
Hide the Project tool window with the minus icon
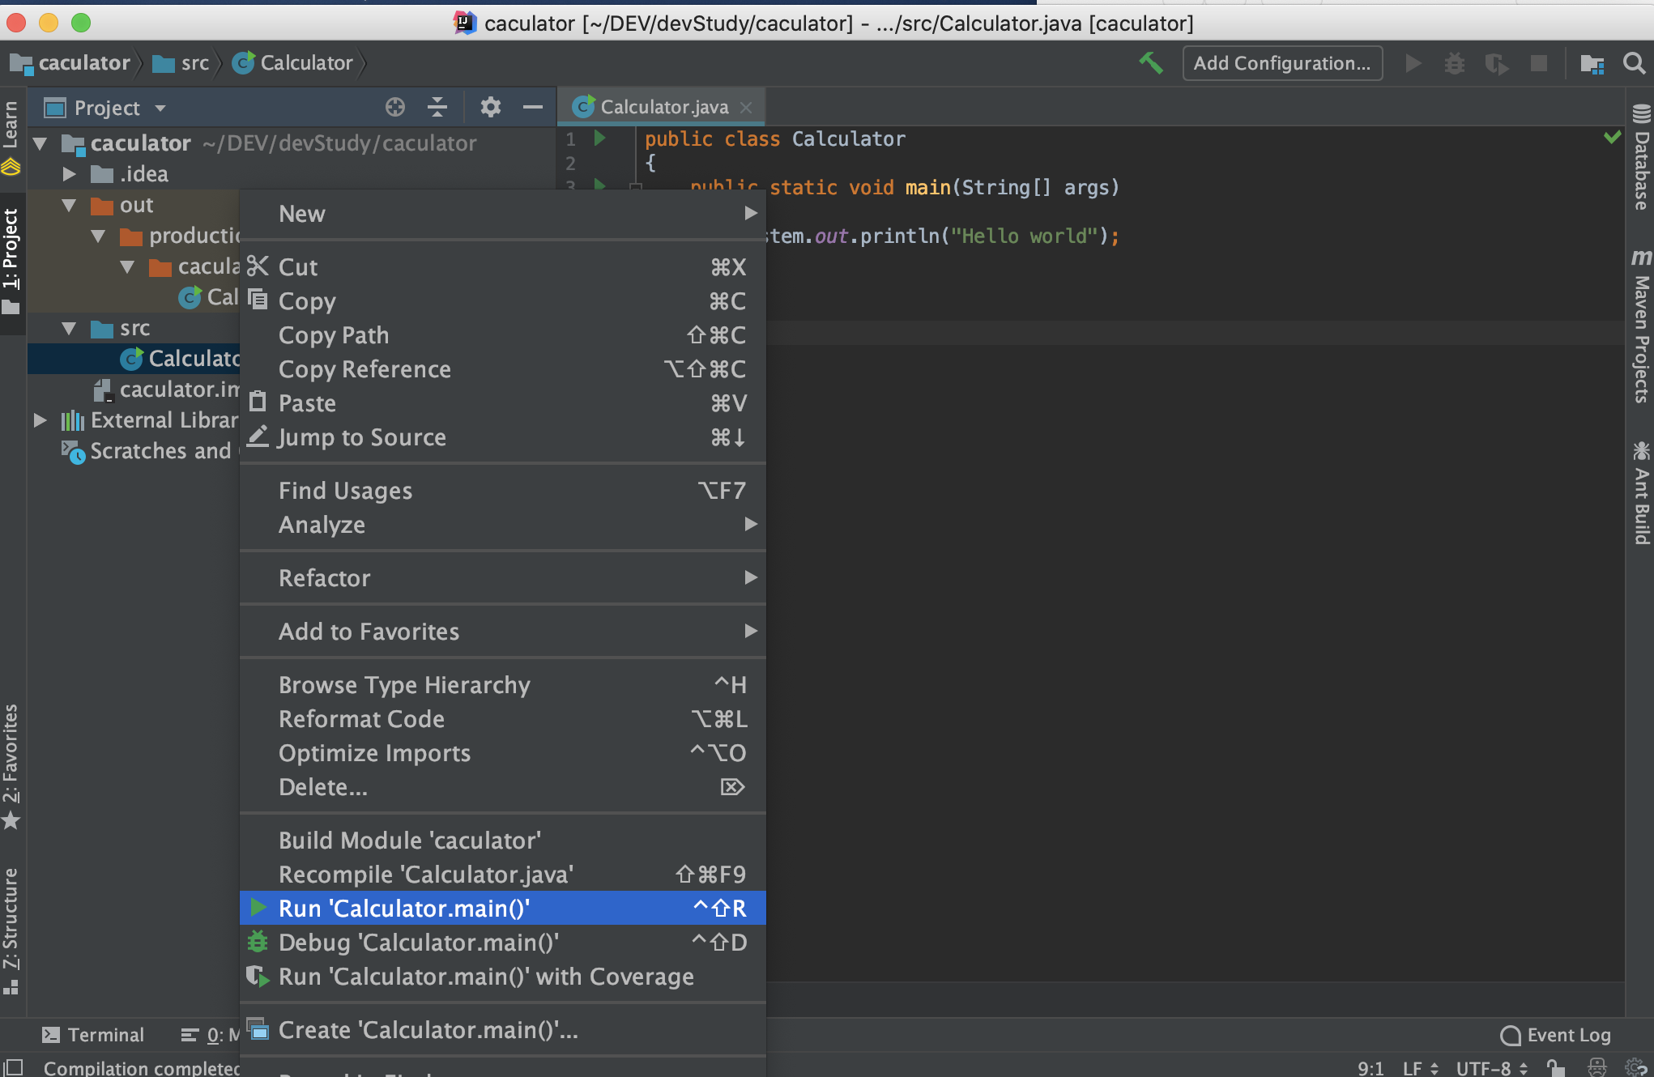pyautogui.click(x=532, y=107)
